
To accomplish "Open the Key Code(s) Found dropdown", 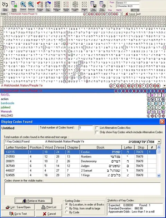I will pyautogui.click(x=159, y=142).
